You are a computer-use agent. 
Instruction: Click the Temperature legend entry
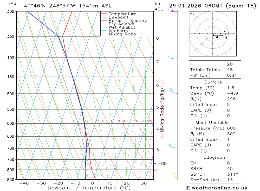(119, 14)
